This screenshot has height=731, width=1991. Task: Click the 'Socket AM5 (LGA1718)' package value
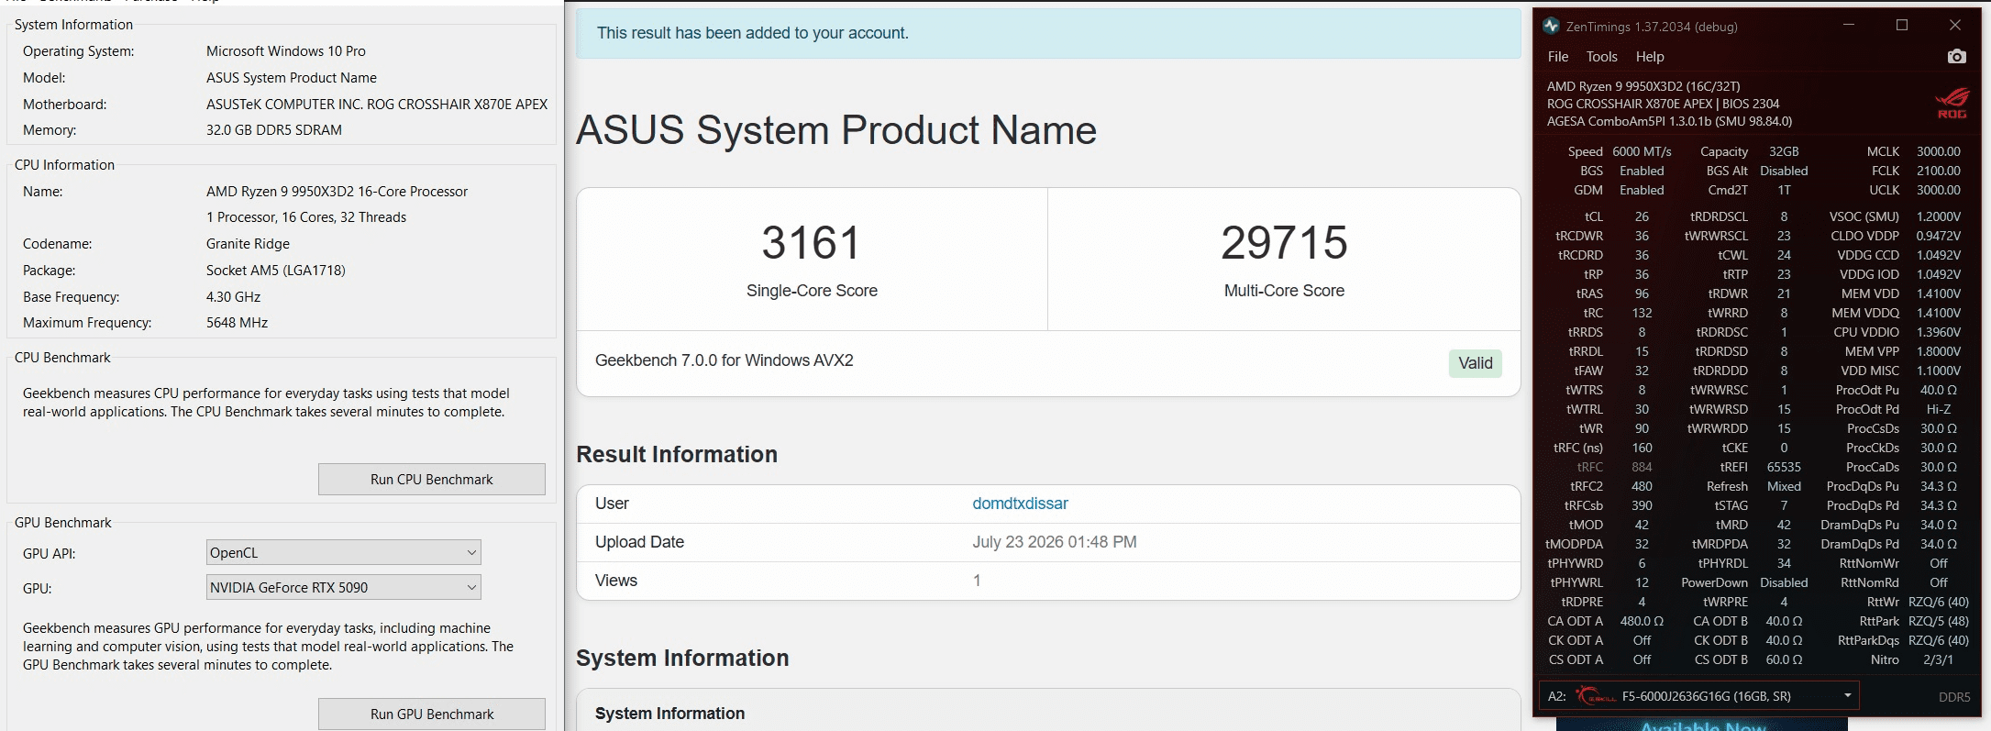pos(276,271)
